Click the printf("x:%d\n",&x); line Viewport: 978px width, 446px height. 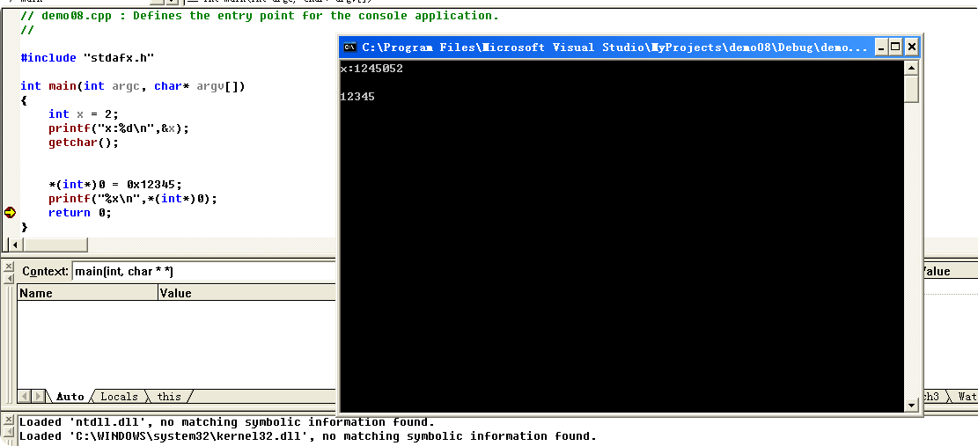[x=119, y=128]
